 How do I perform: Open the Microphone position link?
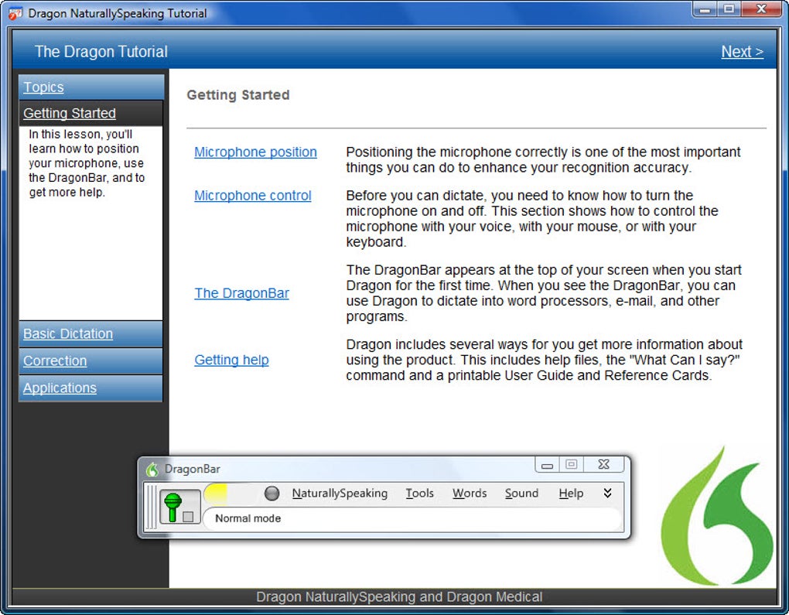255,152
